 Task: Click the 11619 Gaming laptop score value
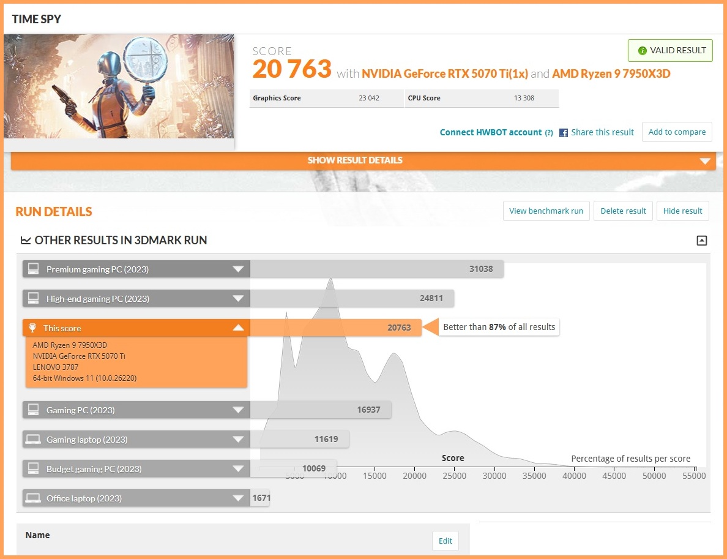(x=326, y=439)
